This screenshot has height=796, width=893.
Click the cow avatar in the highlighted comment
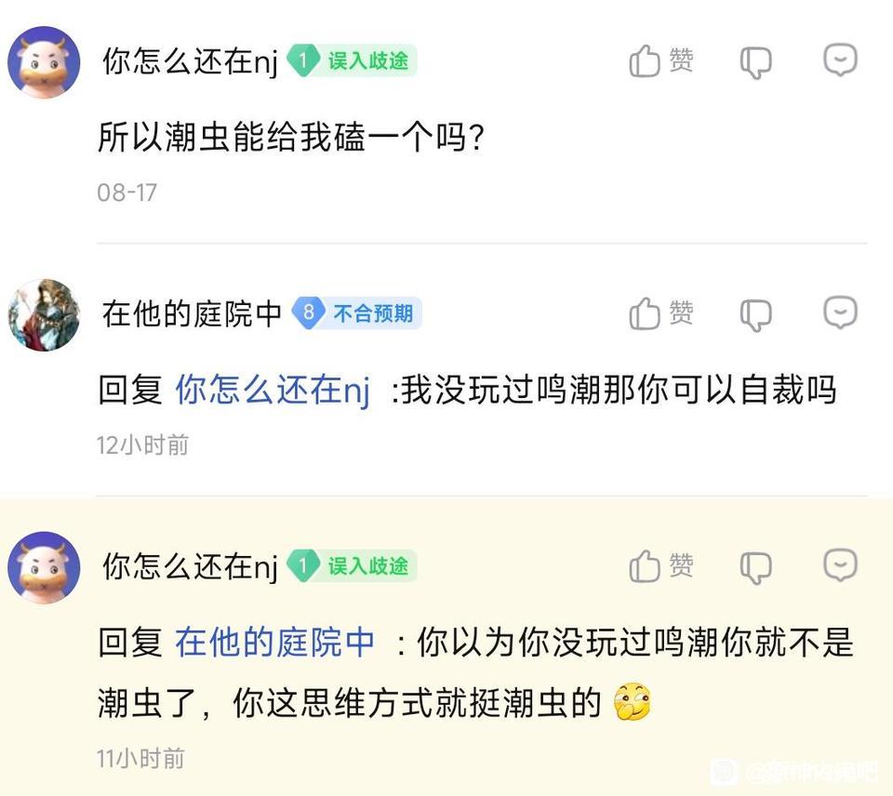click(44, 567)
